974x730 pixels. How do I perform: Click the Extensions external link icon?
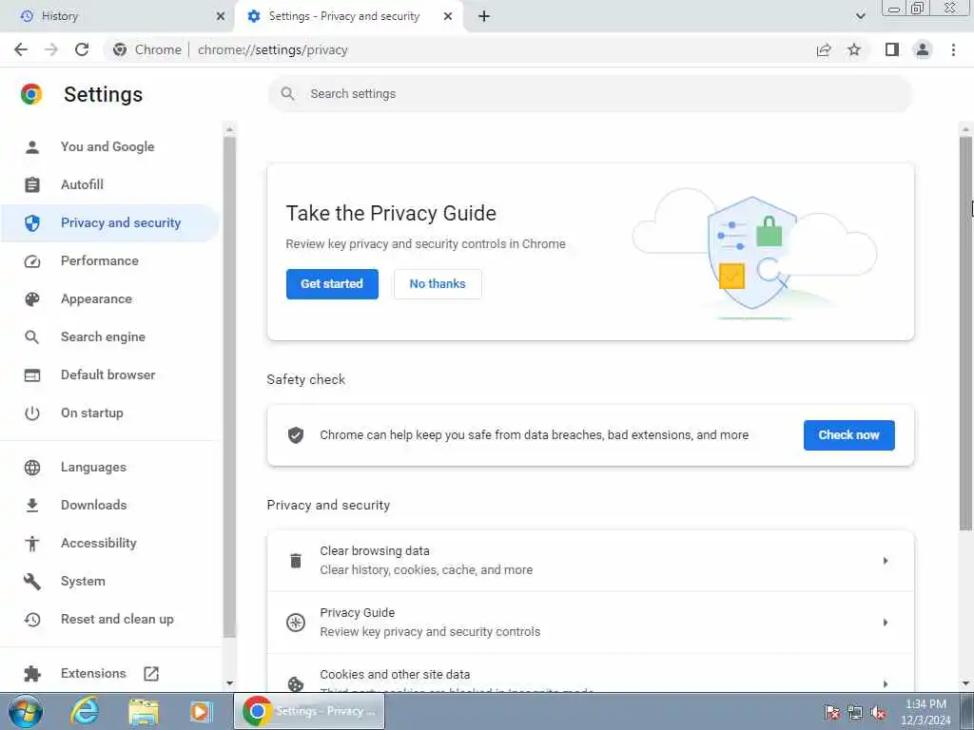151,674
